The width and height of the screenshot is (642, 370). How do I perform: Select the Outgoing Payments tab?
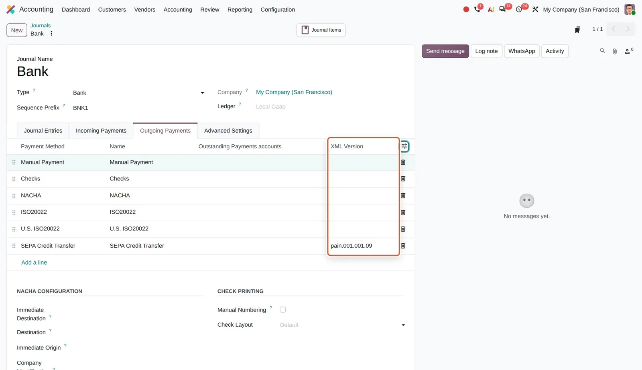click(165, 131)
